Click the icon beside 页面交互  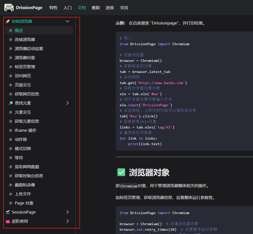pyautogui.click(x=11, y=85)
